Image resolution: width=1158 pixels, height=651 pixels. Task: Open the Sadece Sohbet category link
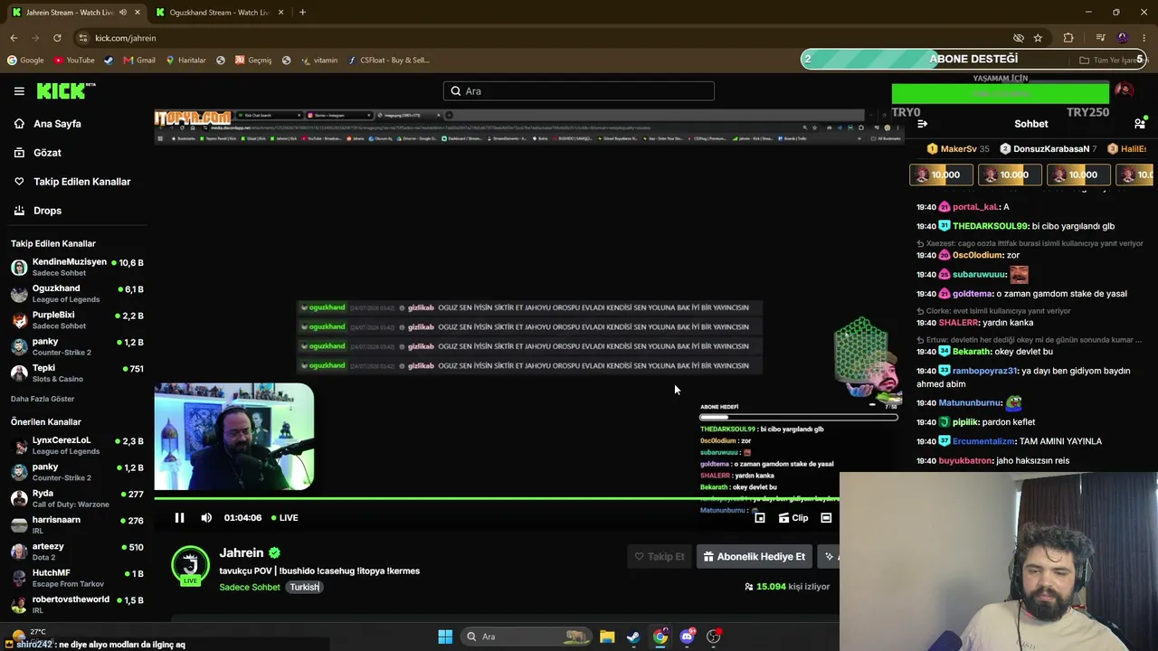250,588
